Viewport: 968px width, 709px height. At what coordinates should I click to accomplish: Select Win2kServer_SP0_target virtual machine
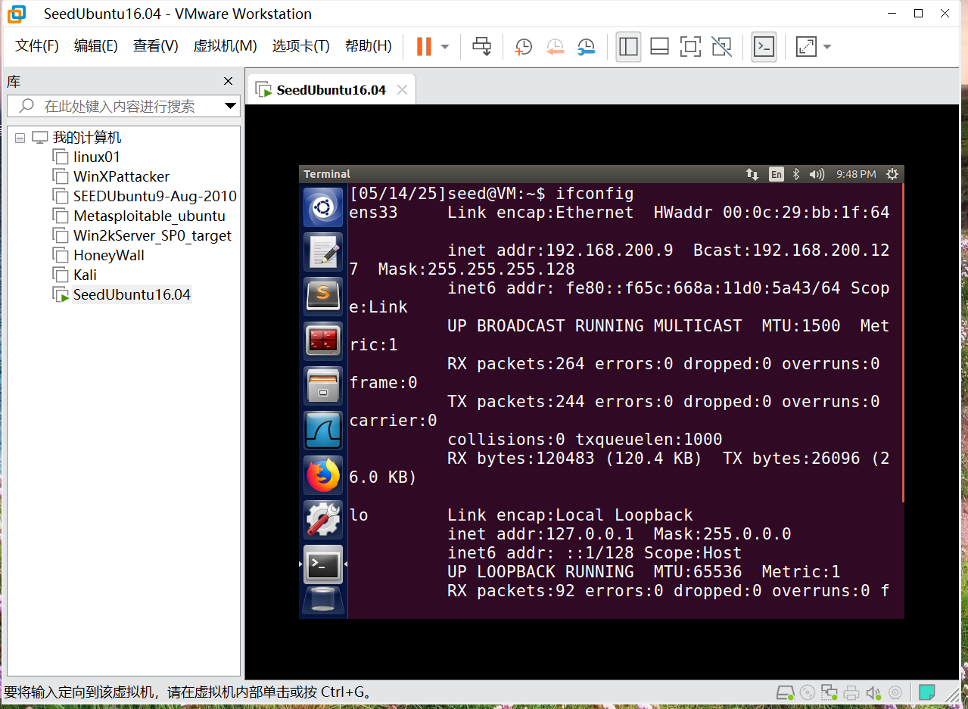pos(152,236)
